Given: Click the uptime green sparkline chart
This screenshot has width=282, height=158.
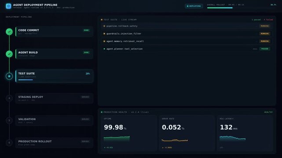Looking at the screenshot, I should [117, 139].
